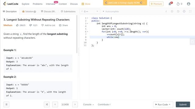The height and width of the screenshot is (109, 195).
Task: Visit the LeetCode Store
Action: coord(86,4)
